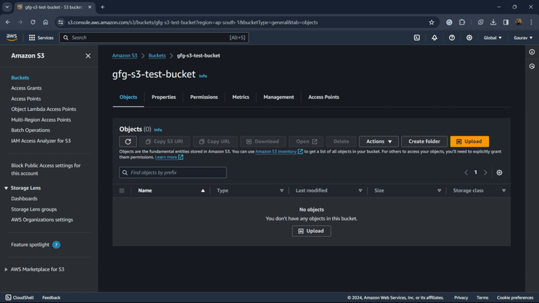
Task: Switch to the Objects tab
Action: pyautogui.click(x=128, y=97)
